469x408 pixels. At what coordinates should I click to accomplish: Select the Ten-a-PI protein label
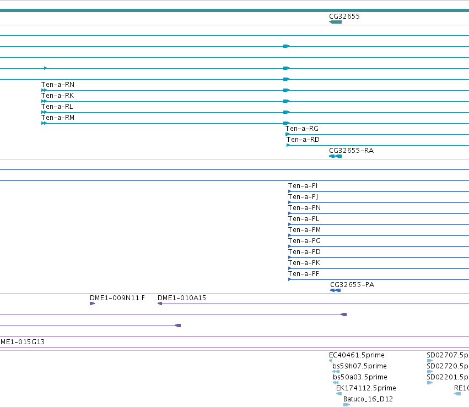pos(303,186)
